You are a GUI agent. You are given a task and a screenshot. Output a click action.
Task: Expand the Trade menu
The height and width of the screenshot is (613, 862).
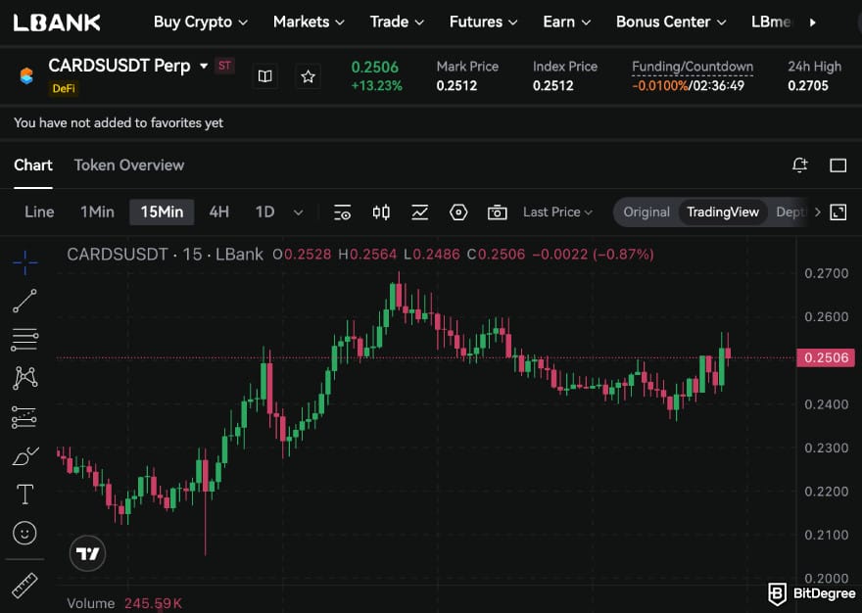tap(397, 22)
